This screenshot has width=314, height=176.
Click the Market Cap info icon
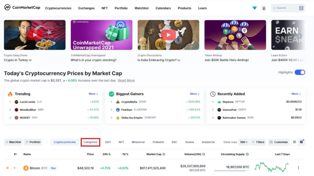click(164, 154)
